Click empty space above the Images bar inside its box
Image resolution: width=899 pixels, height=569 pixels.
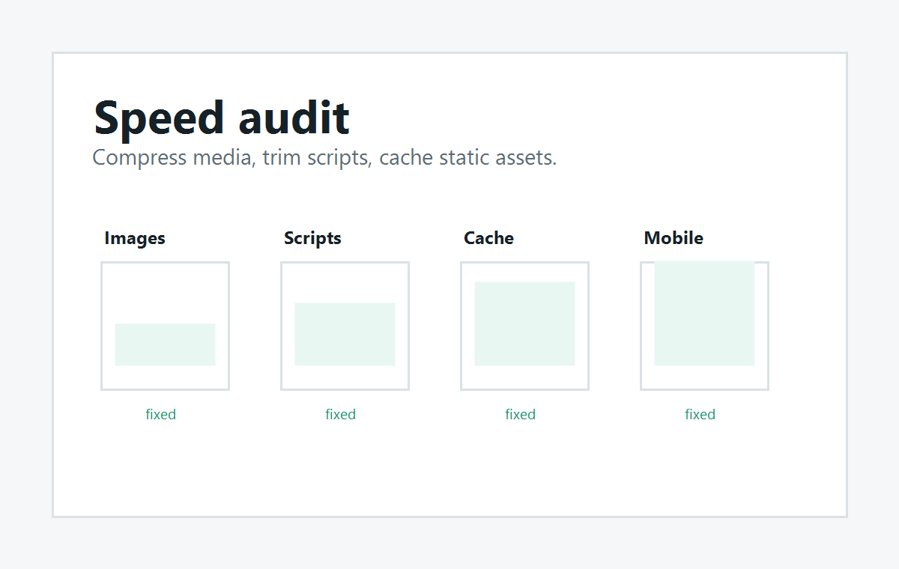point(165,293)
